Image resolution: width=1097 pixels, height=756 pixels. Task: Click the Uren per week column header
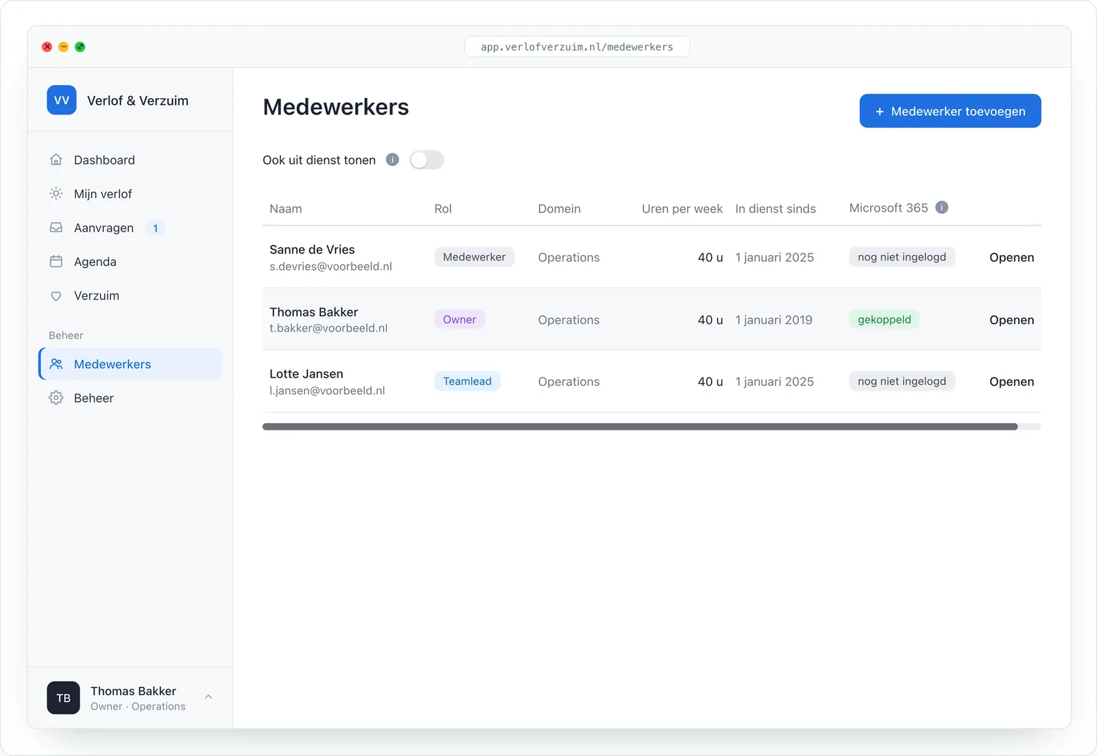(682, 209)
